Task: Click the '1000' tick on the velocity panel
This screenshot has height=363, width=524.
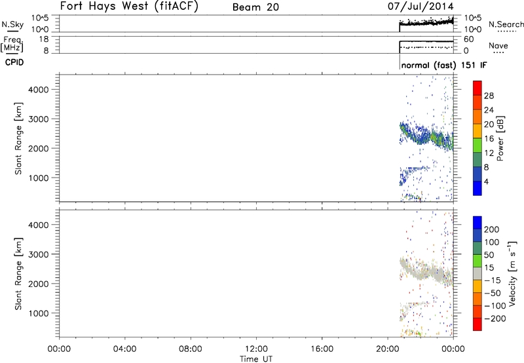Action: tap(38, 313)
